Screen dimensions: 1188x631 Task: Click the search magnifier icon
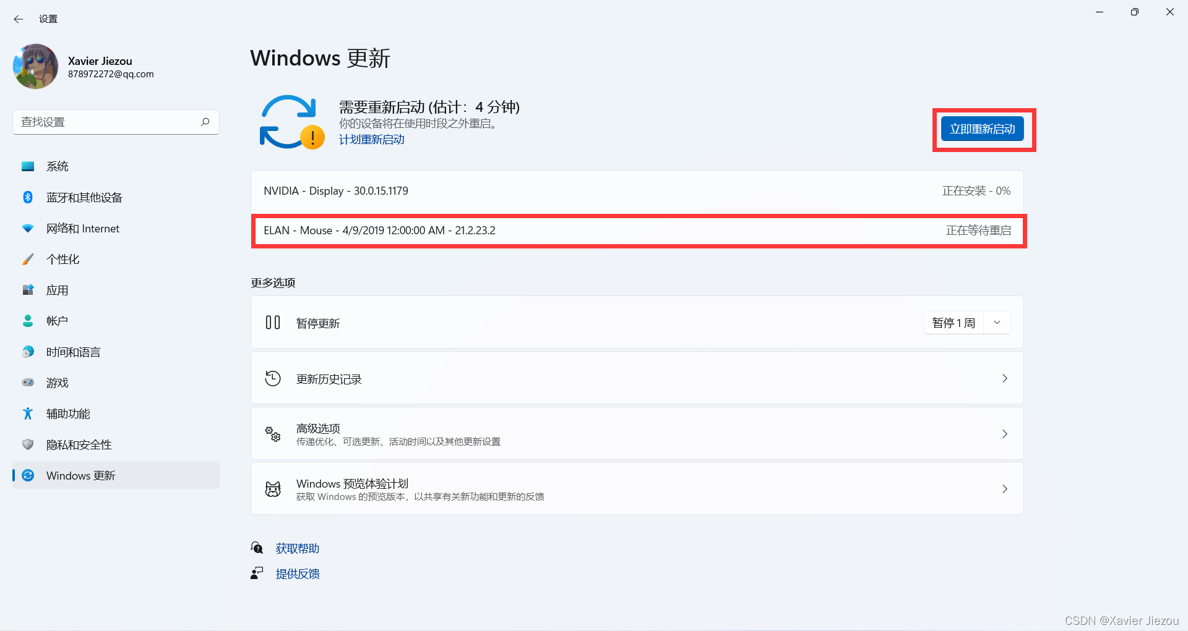[x=205, y=122]
